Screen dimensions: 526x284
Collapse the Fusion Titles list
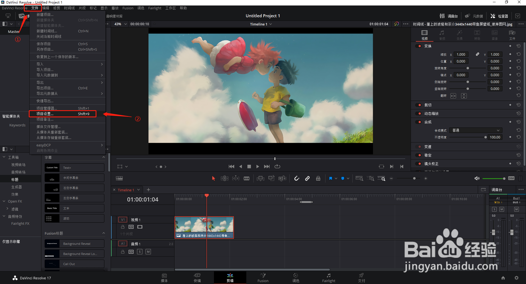point(104,233)
